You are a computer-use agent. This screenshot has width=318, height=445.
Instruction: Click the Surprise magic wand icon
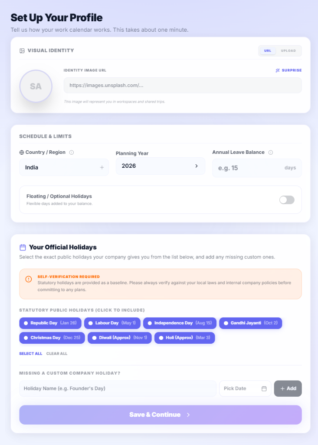pos(278,70)
